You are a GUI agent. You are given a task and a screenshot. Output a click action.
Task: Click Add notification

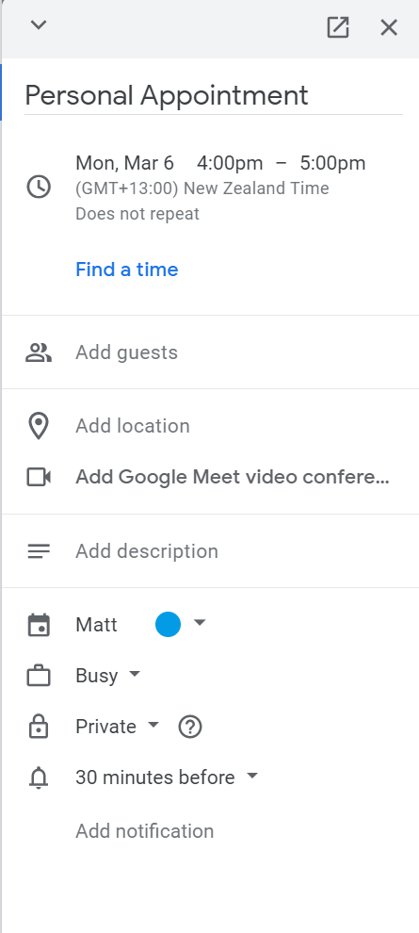click(144, 830)
